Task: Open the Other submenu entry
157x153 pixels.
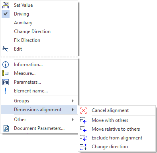Action: [x=39, y=120]
